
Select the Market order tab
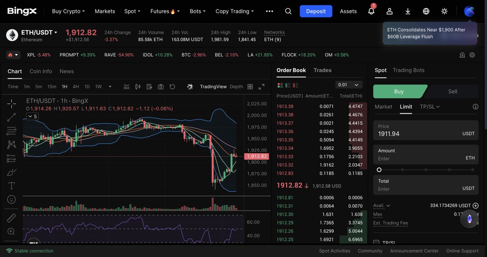click(x=384, y=107)
